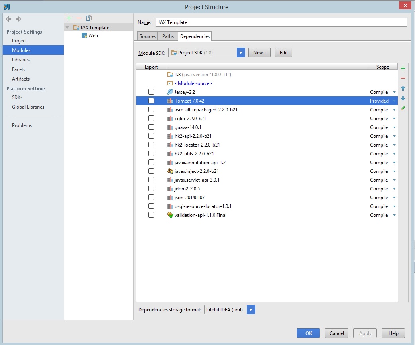415x345 pixels.
Task: Toggle export for javax.servlet-api-3.0.1
Action: [x=151, y=180]
